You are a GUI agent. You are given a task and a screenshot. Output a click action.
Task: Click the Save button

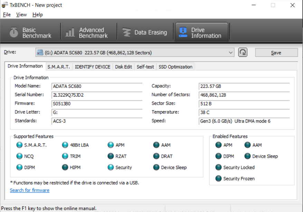[x=276, y=53]
